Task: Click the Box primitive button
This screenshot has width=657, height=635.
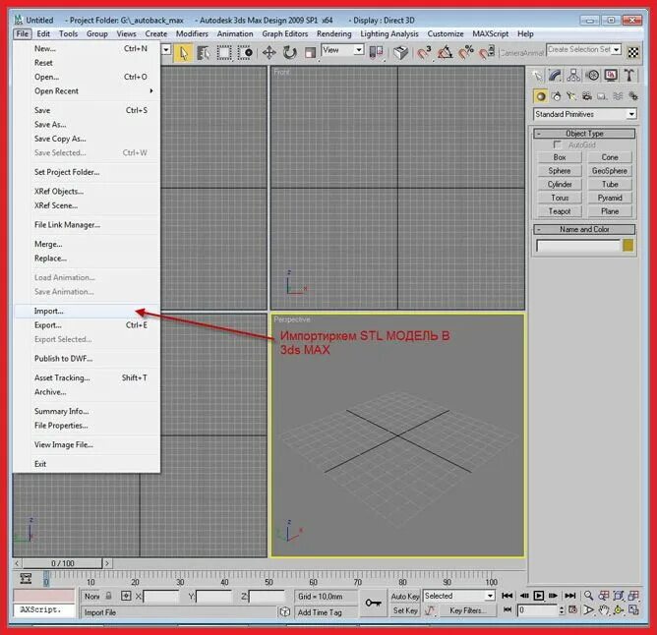Action: (x=560, y=157)
